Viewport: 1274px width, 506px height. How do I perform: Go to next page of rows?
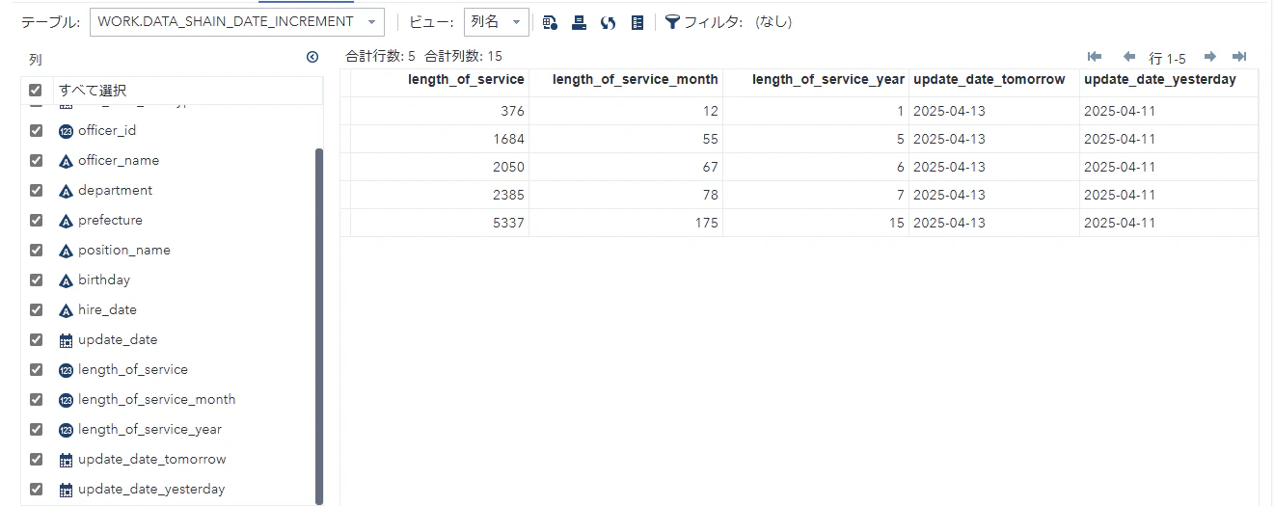1209,57
